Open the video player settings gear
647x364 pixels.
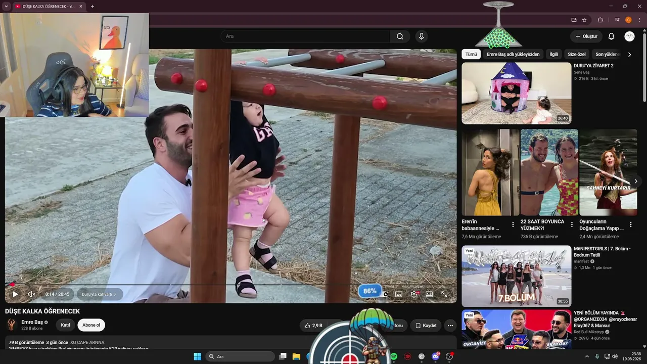(414, 294)
